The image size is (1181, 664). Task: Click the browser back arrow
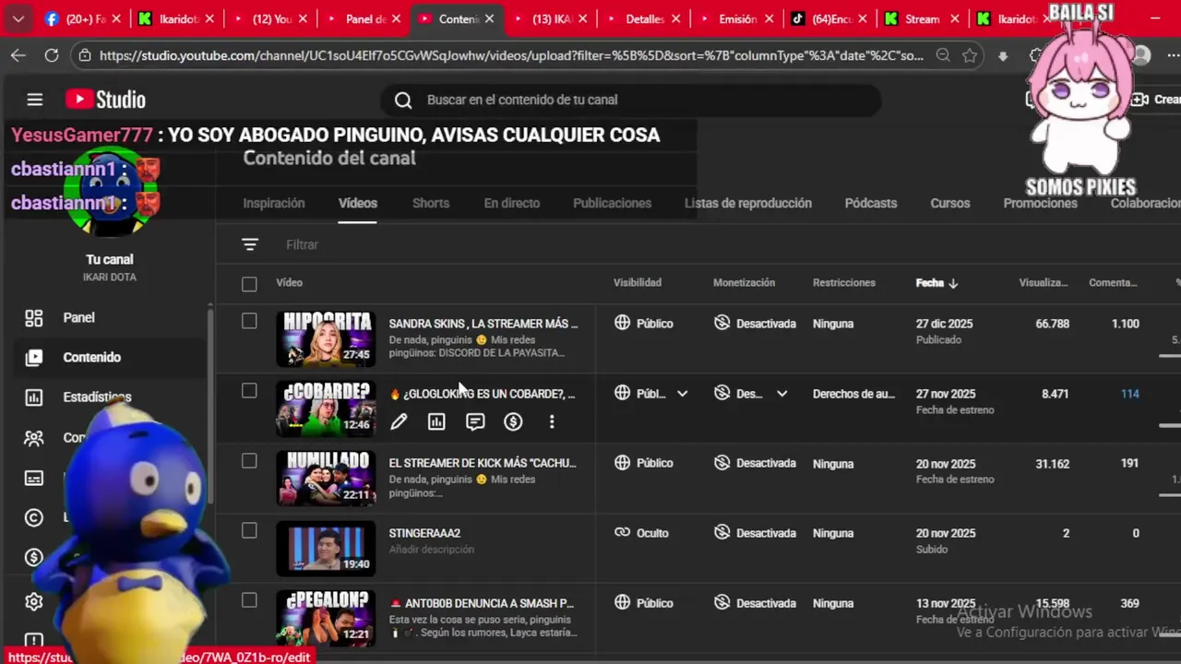18,55
